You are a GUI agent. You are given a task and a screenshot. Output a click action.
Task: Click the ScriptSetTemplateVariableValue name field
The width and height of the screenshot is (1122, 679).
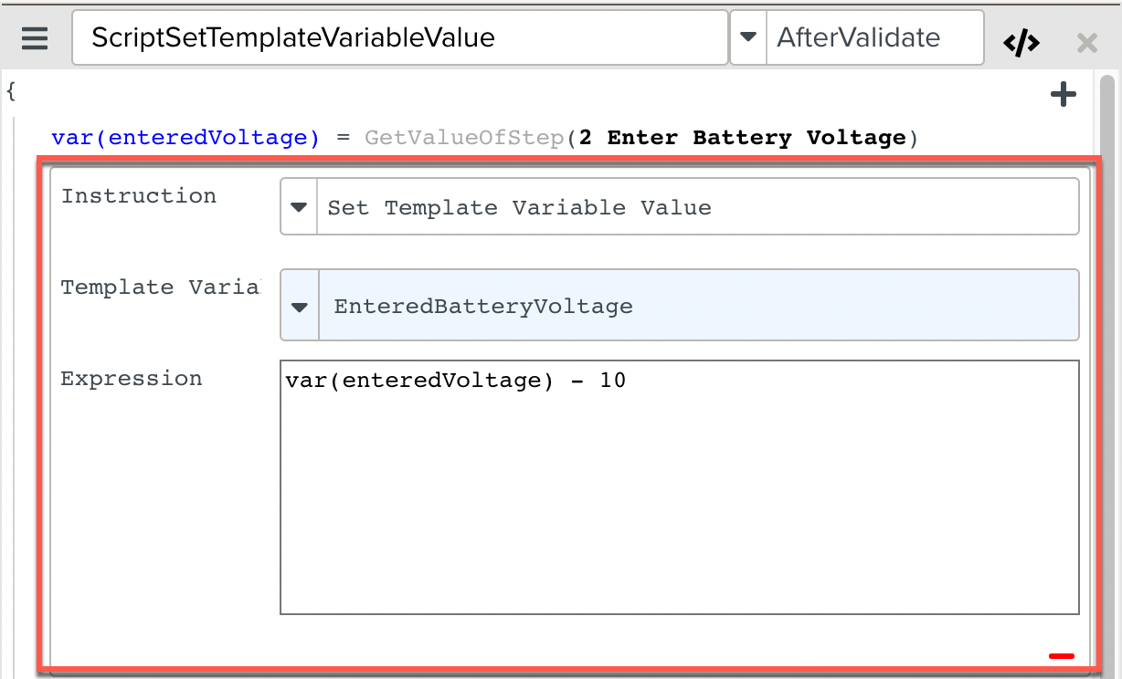click(x=399, y=38)
